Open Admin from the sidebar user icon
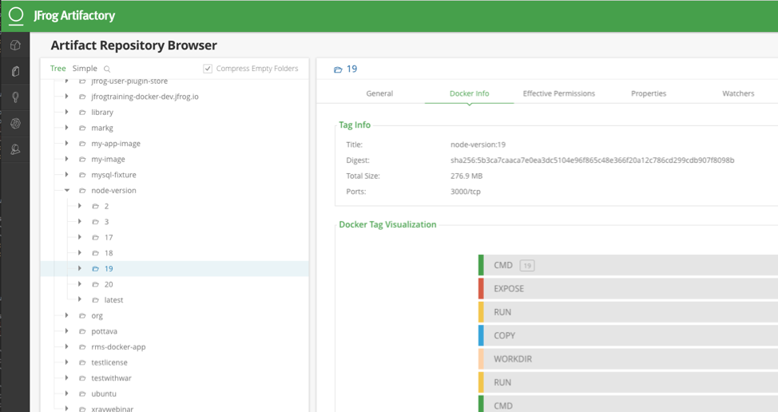Screen dimensions: 778x412 [x=15, y=149]
